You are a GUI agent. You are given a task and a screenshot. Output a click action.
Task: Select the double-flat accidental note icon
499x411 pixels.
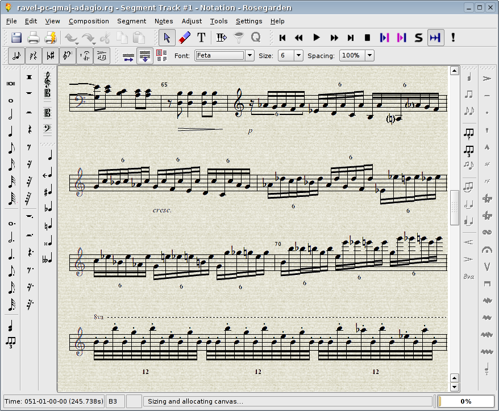(x=47, y=258)
